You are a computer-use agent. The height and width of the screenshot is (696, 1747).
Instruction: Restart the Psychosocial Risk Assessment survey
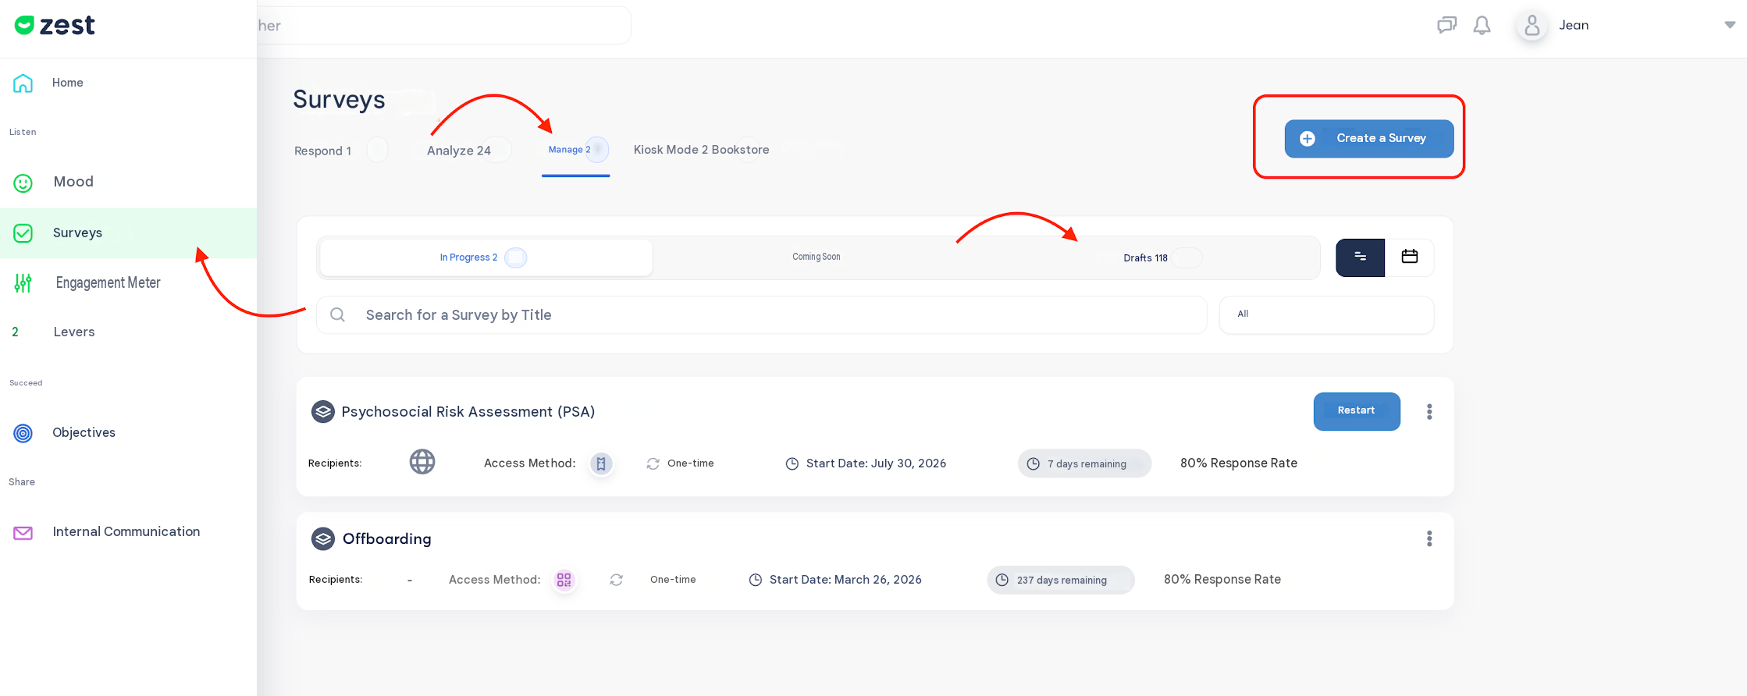(1357, 411)
